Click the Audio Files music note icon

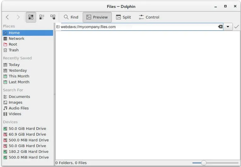pyautogui.click(x=5, y=108)
